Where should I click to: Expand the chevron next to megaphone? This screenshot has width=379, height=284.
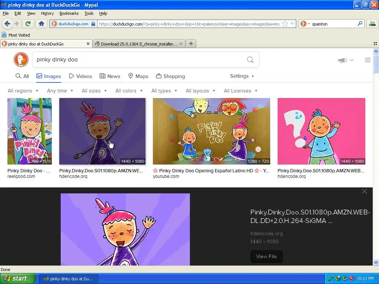pos(352,60)
